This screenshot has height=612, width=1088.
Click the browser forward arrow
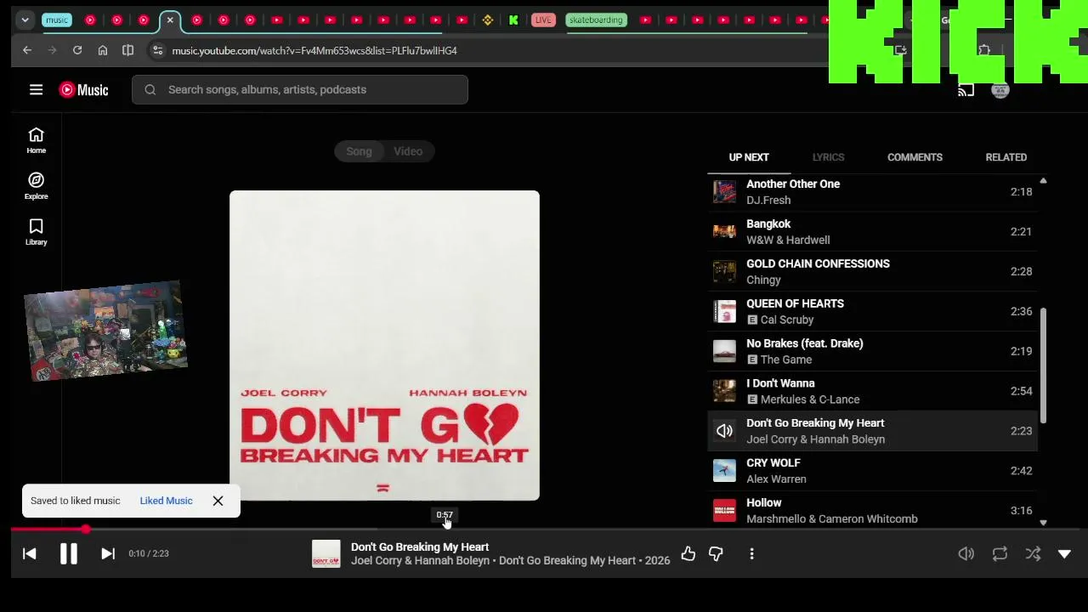coord(52,50)
